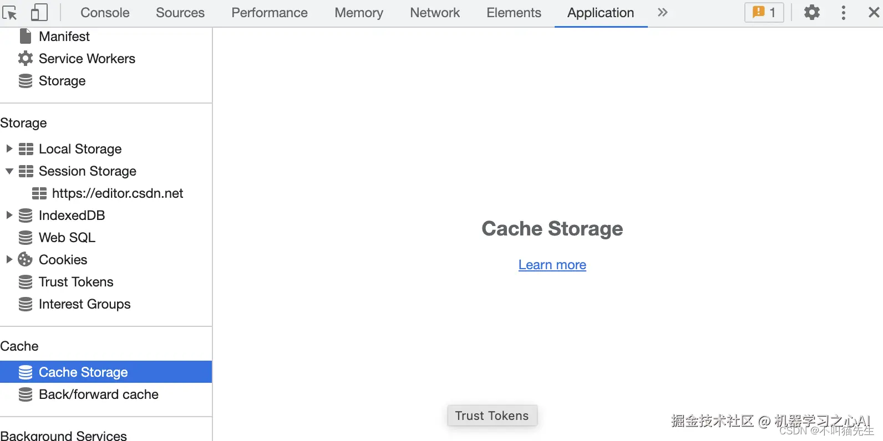Open the Learn more link
The height and width of the screenshot is (441, 883).
[x=552, y=265]
